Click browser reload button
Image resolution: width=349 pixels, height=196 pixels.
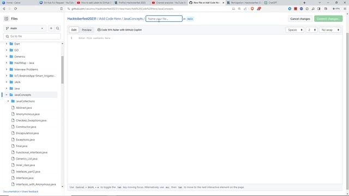16,9
